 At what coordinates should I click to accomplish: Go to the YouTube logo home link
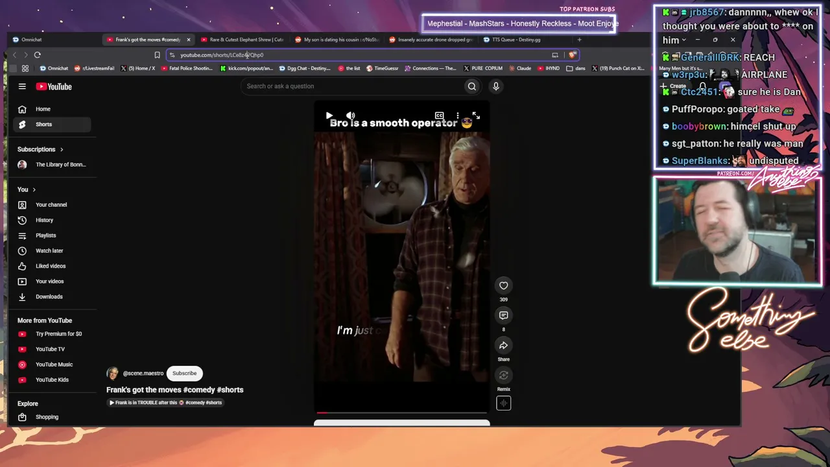coord(54,86)
